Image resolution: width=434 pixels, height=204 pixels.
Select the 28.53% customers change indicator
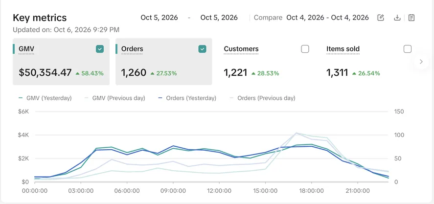click(265, 73)
